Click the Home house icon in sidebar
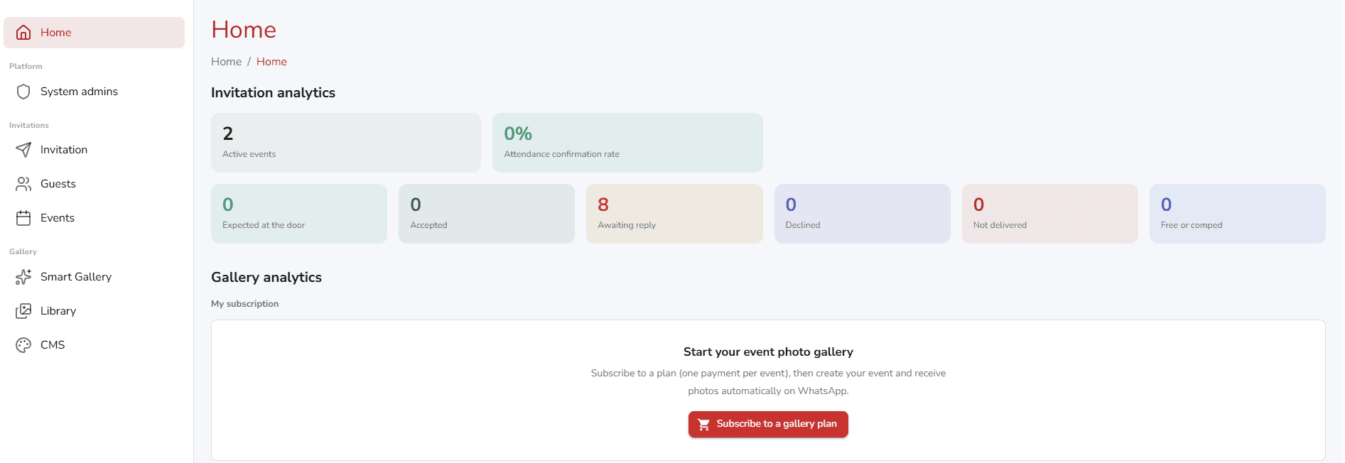Viewport: 1345px width, 463px height. 23,33
